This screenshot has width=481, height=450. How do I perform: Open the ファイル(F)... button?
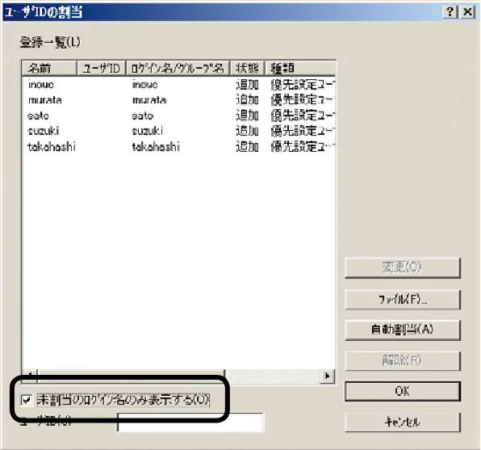tap(403, 299)
